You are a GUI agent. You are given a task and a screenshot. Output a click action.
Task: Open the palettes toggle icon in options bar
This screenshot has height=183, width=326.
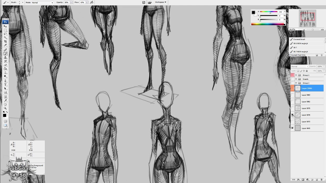point(144,2)
